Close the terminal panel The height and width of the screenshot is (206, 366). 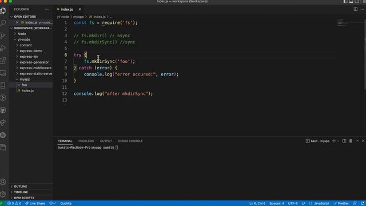click(363, 141)
